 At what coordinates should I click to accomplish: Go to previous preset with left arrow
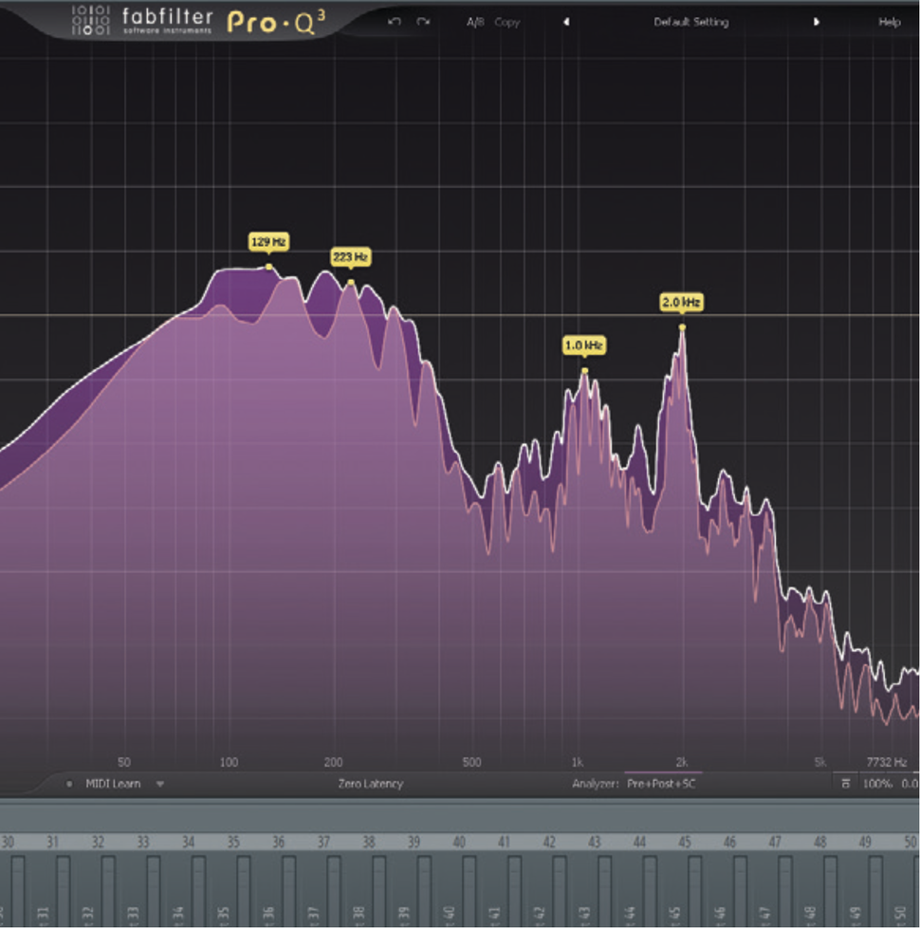click(x=566, y=22)
